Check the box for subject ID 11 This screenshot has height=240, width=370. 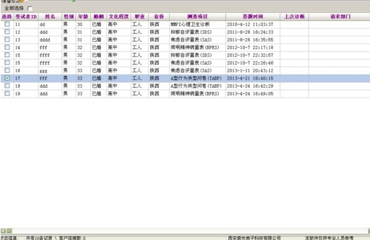pos(7,24)
